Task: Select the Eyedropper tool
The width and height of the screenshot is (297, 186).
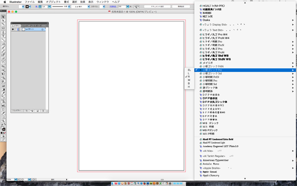Action: 3,93
